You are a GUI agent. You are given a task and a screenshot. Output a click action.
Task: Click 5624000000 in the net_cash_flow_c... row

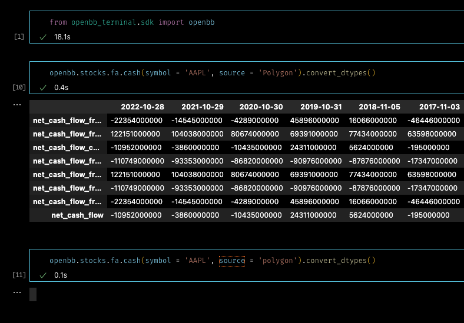pyautogui.click(x=371, y=148)
